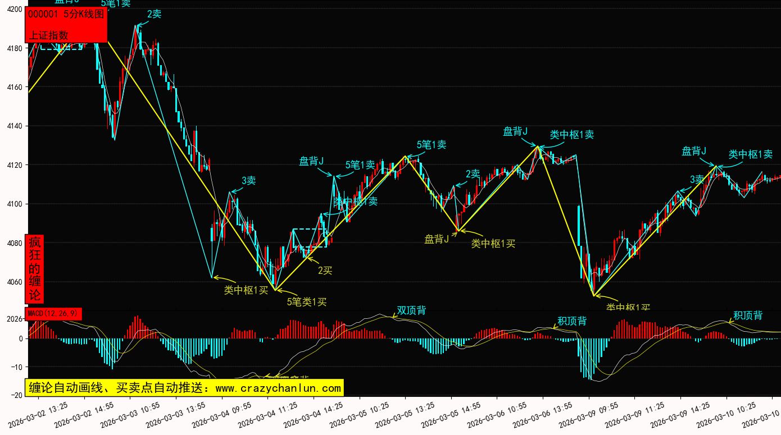Click the 5笔类1买 buy signal label
Viewport: 781px width, 435px height.
pyautogui.click(x=307, y=302)
